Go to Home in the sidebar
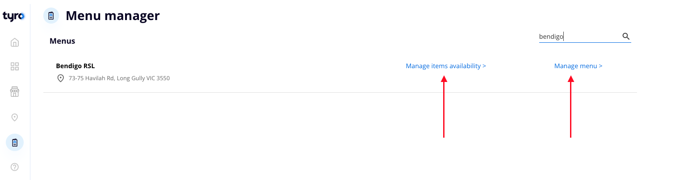696x180 pixels. (15, 43)
